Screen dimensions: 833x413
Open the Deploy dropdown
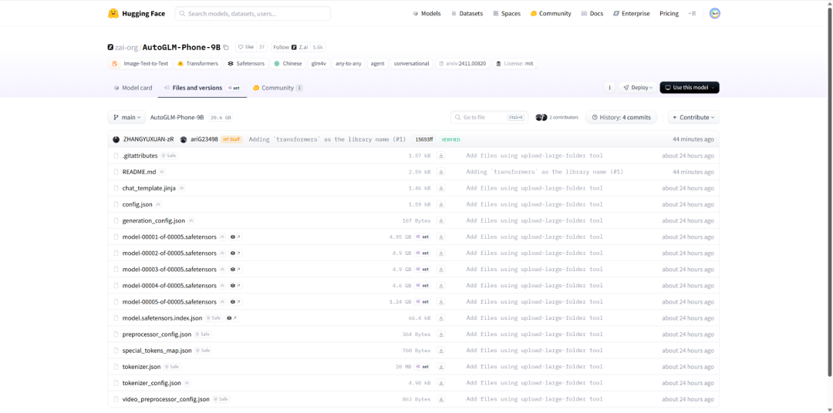(638, 88)
